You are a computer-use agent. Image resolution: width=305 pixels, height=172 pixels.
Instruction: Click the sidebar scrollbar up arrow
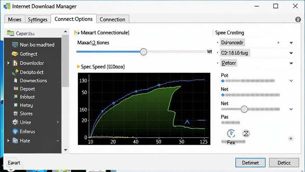click(66, 31)
